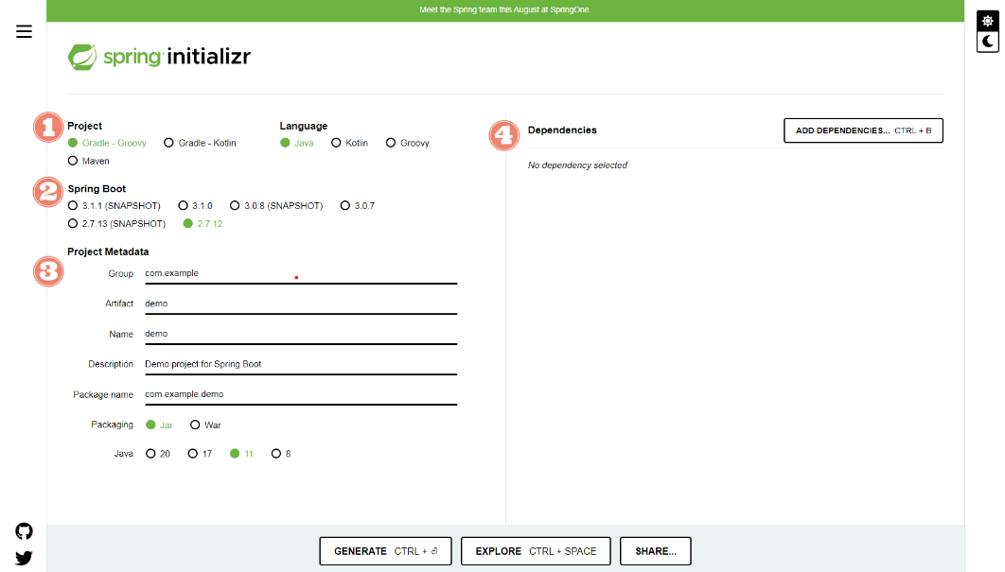Screen dimensions: 1005x572
Task: Select Spring Boot 3.1.1 (SNAPSHOT)
Action: click(x=115, y=205)
